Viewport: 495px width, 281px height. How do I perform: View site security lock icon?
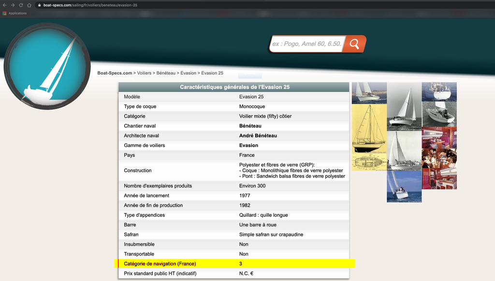pyautogui.click(x=40, y=5)
